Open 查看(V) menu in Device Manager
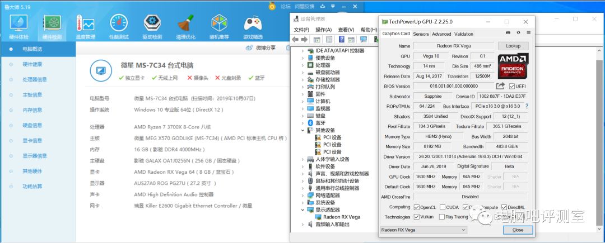 [346, 30]
